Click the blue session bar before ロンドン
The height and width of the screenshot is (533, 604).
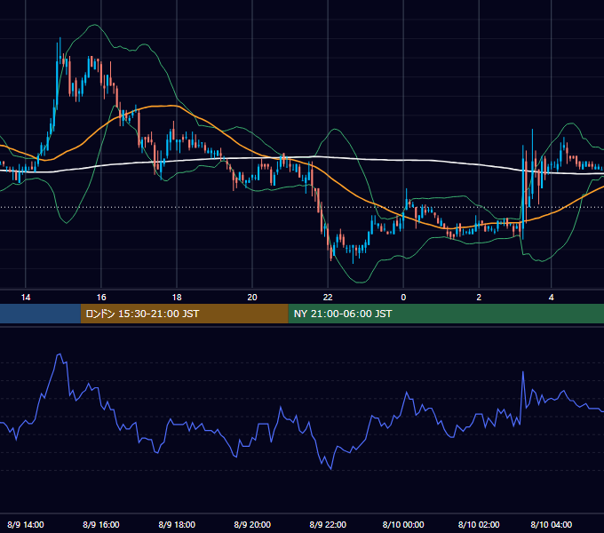(40, 314)
